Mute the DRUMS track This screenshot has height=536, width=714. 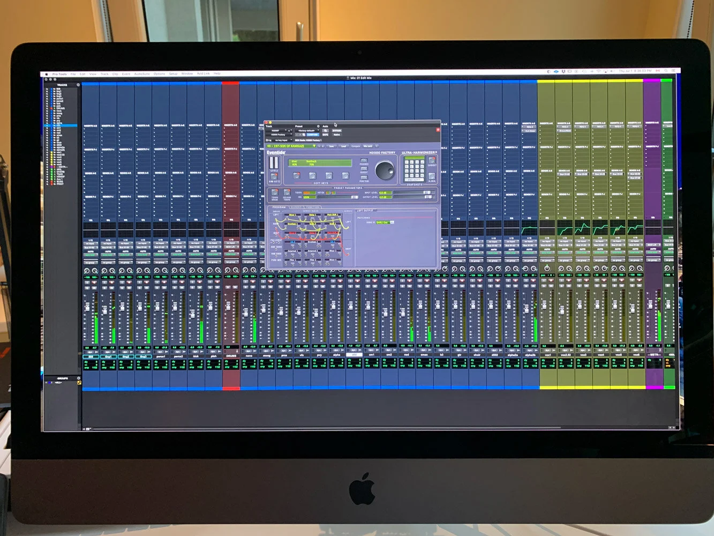(x=235, y=287)
